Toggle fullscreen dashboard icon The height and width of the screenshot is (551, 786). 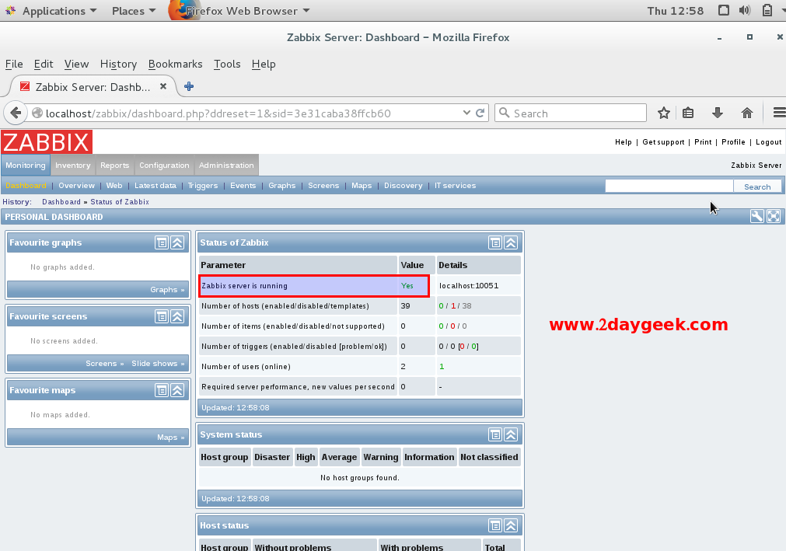774,216
